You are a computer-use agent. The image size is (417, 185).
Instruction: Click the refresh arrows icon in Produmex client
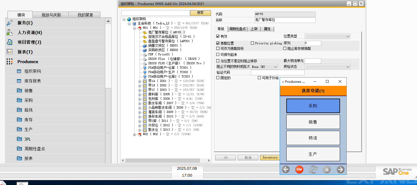[x=313, y=169]
